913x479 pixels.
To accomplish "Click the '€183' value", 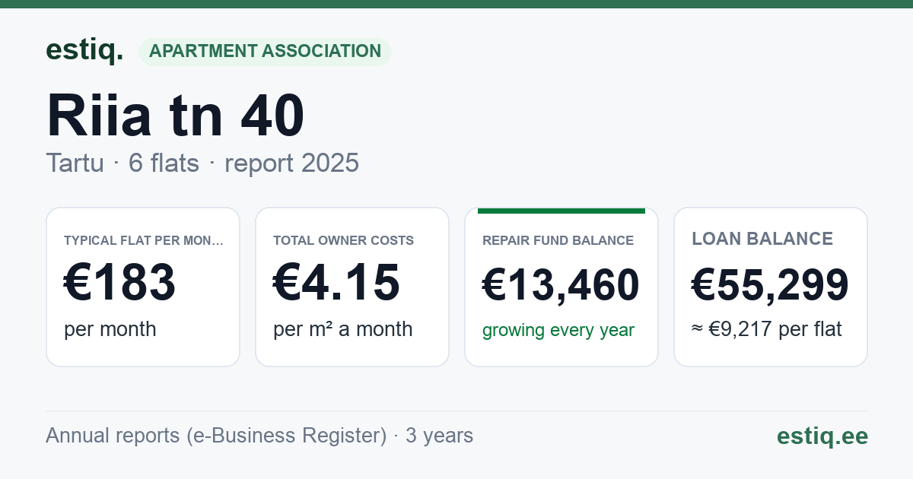I will (x=120, y=284).
